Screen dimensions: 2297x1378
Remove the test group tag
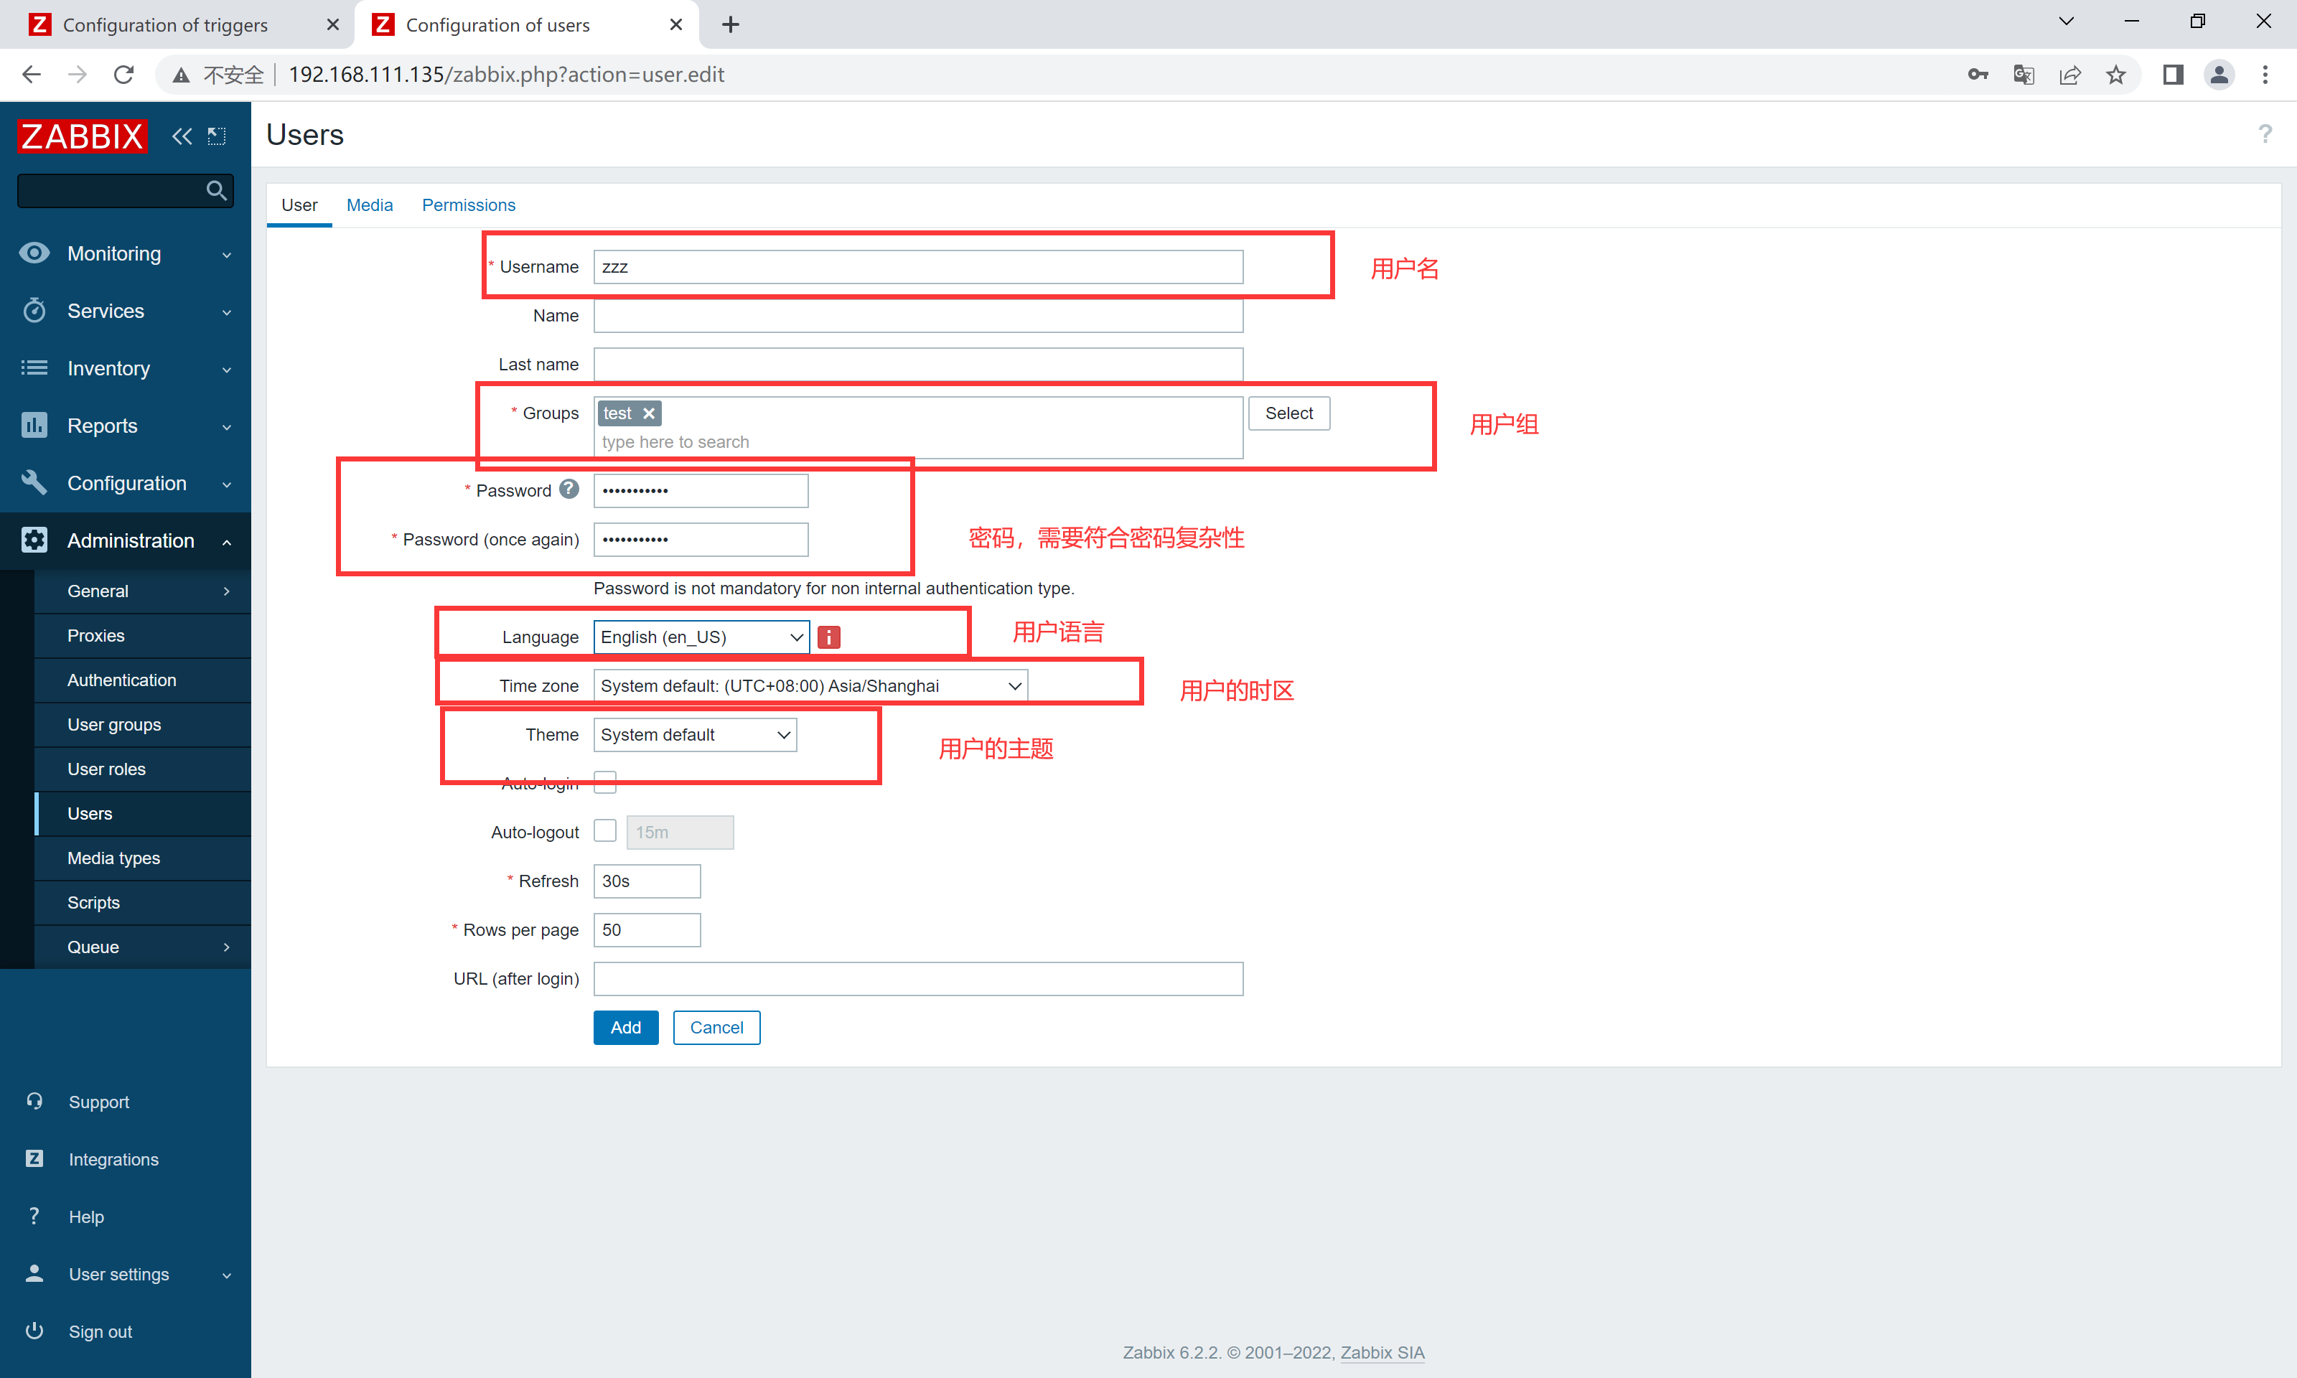click(x=649, y=413)
